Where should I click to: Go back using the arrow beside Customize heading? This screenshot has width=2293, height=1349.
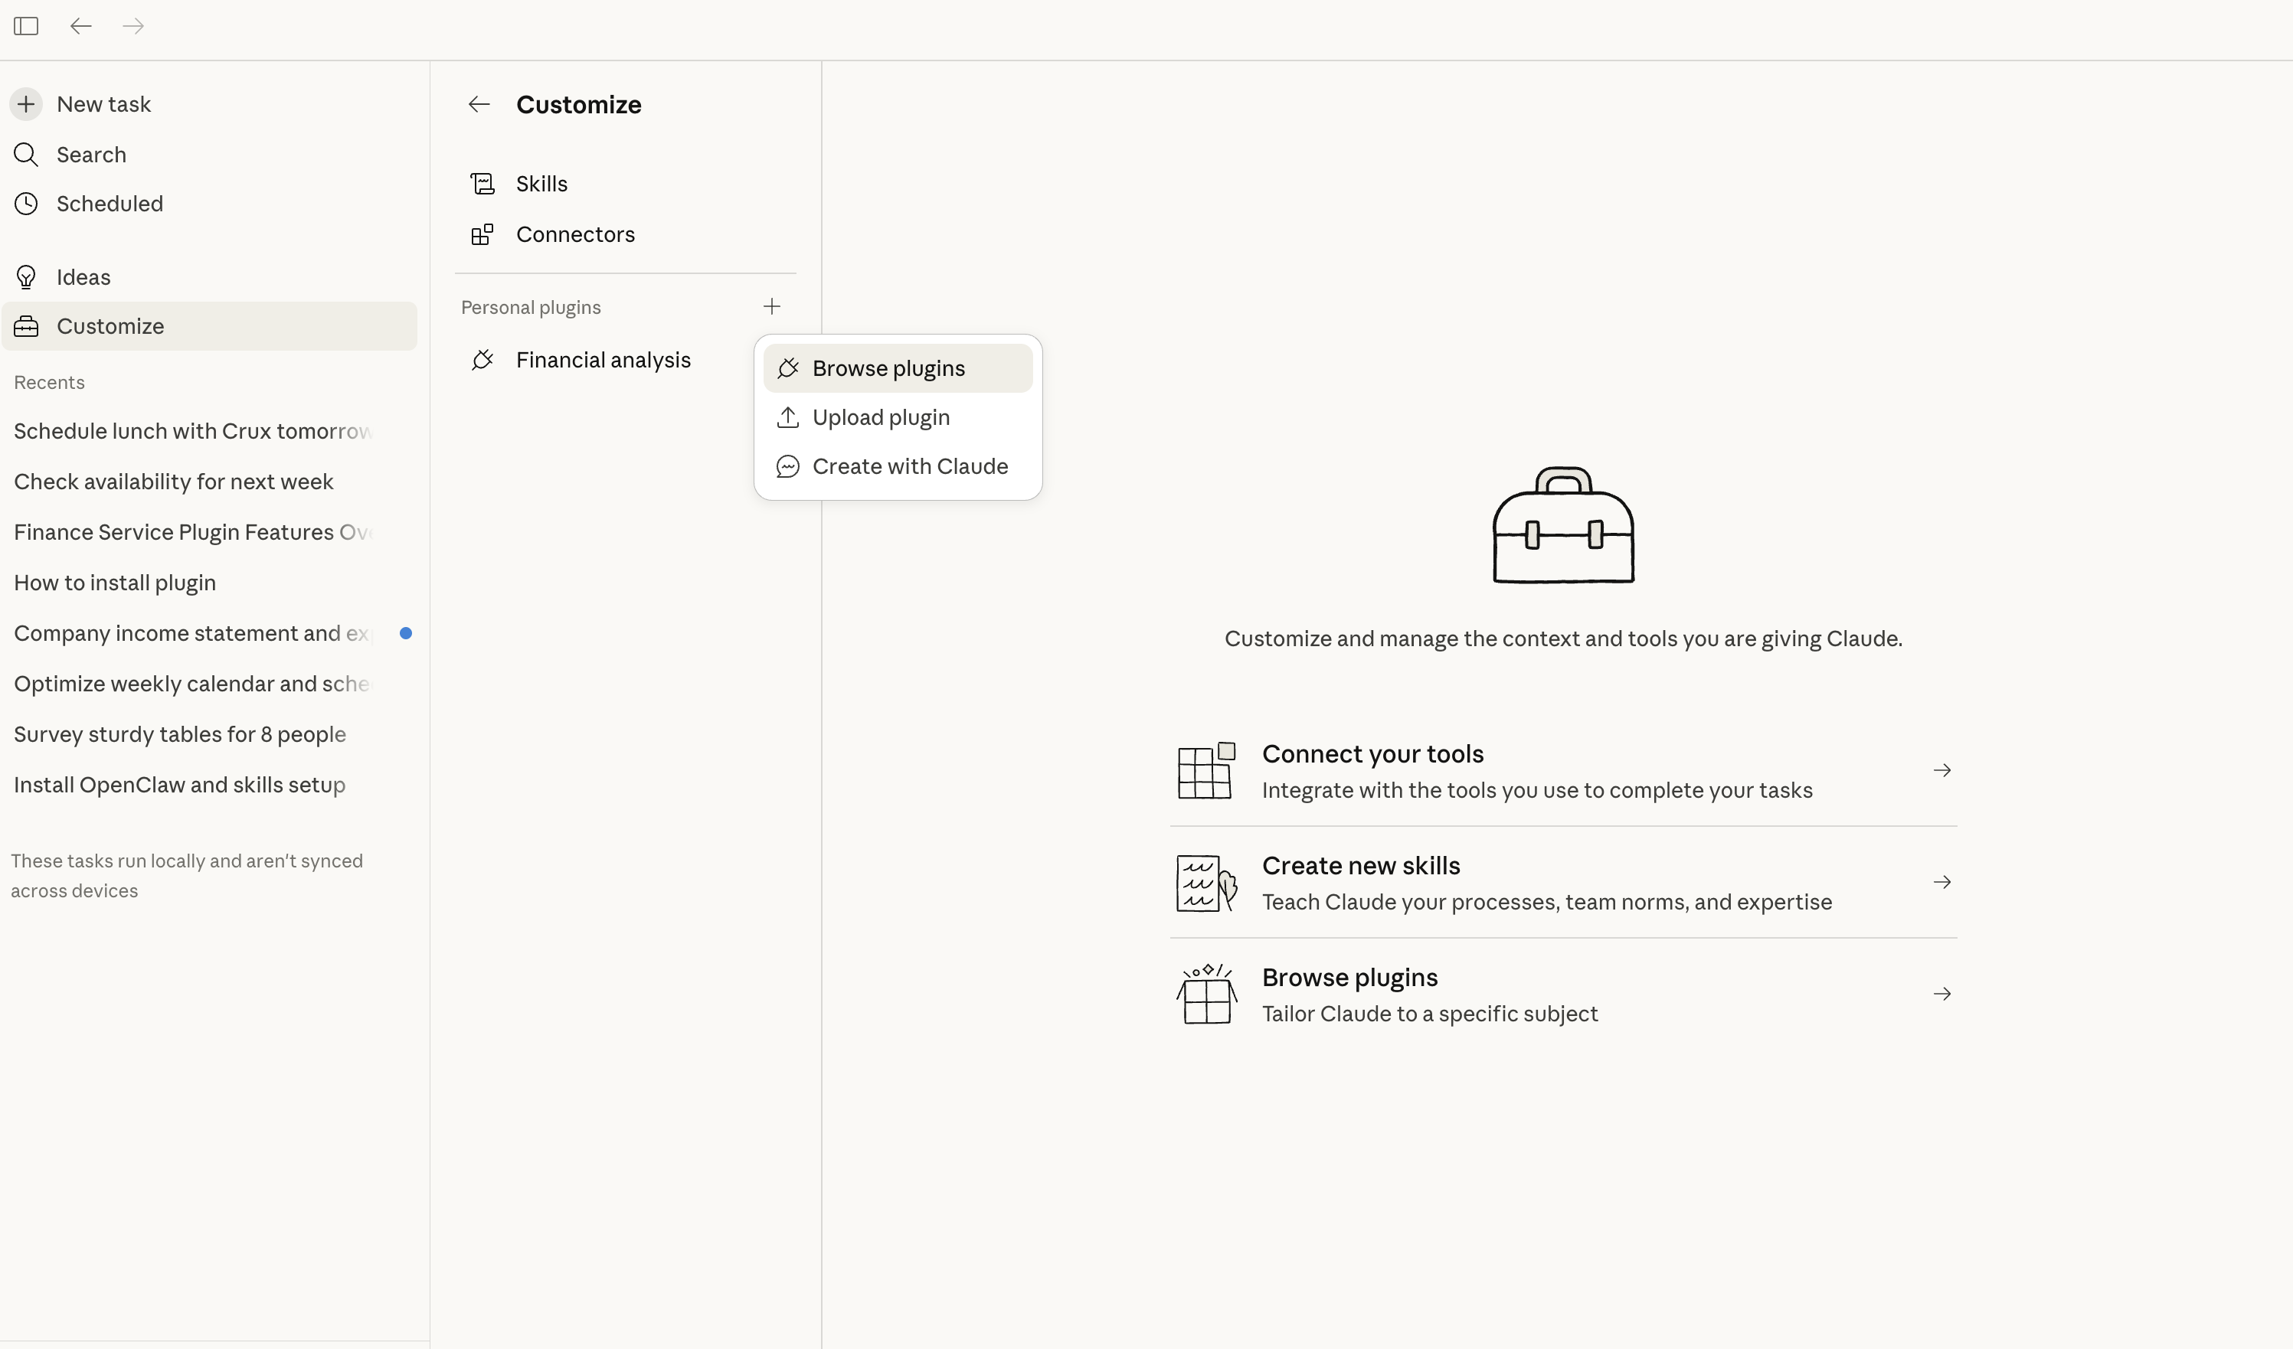click(x=479, y=105)
